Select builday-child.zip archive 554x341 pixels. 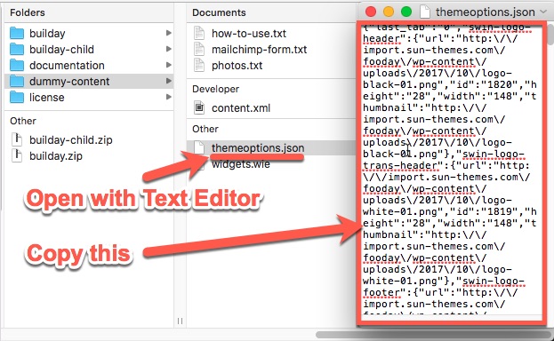pos(70,140)
